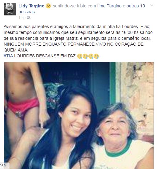
Task: Click the second crying emoji in the row
Action: [x=85, y=56]
